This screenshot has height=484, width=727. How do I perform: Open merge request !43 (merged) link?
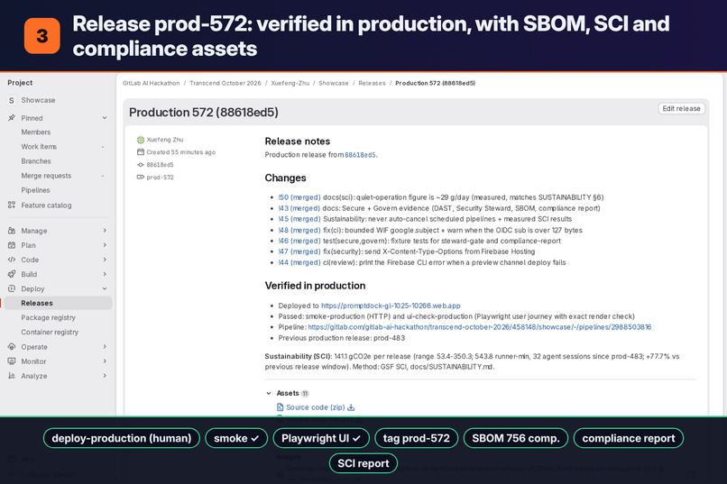pyautogui.click(x=299, y=208)
